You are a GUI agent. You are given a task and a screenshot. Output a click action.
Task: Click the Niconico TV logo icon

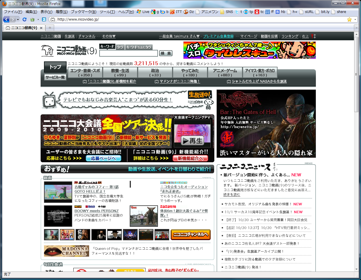[47, 51]
